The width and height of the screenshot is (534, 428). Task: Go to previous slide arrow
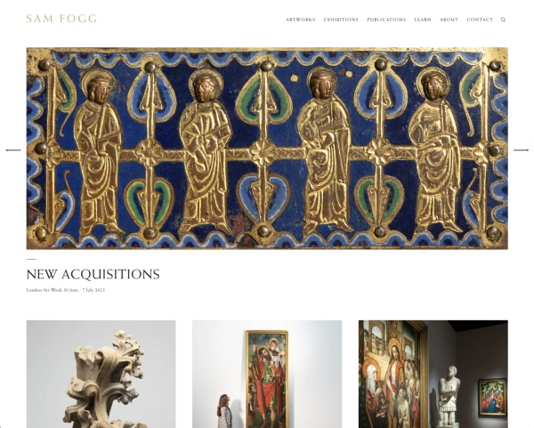[13, 149]
